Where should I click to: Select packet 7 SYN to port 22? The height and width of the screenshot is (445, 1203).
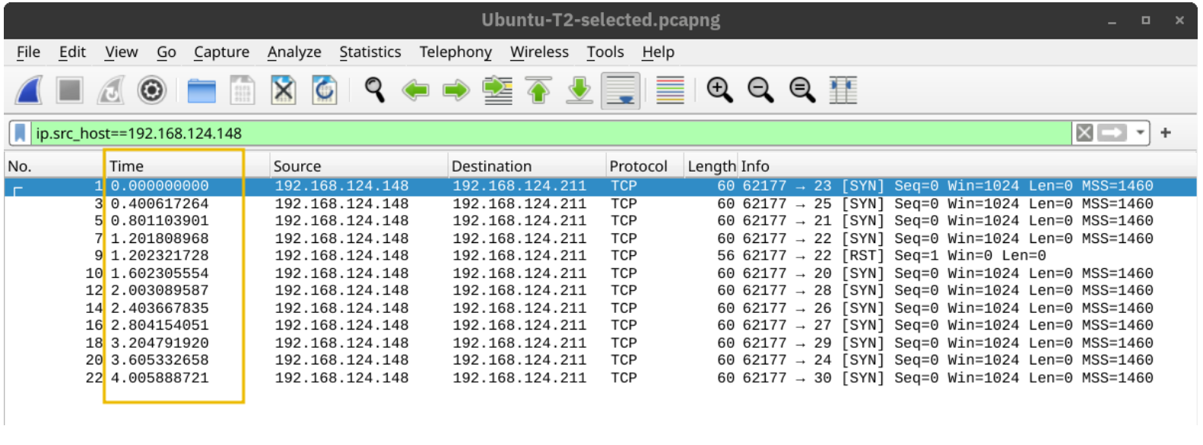[601, 238]
